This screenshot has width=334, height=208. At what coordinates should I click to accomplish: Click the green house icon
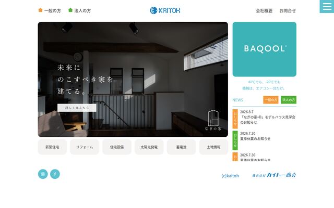70,10
